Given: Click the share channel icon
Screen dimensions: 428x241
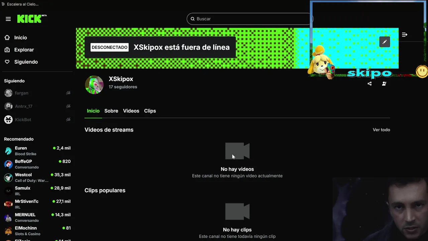Looking at the screenshot, I should (x=369, y=84).
